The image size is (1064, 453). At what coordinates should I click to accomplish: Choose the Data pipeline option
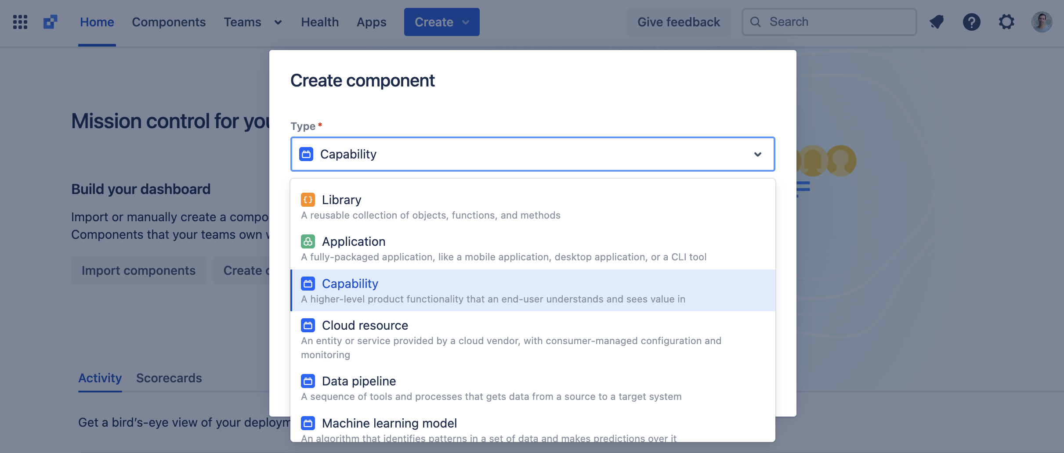pos(533,388)
